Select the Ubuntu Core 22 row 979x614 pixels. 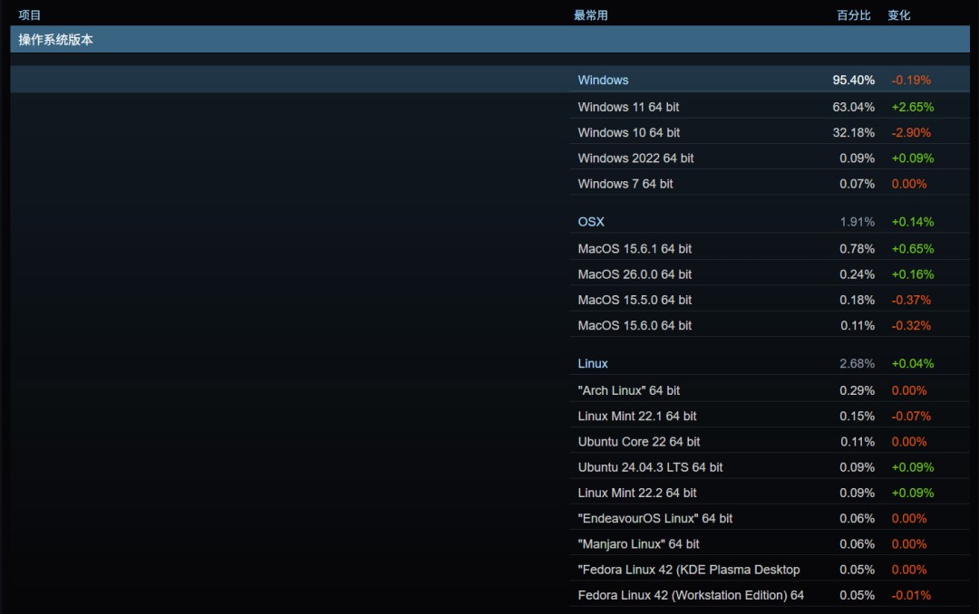point(635,441)
